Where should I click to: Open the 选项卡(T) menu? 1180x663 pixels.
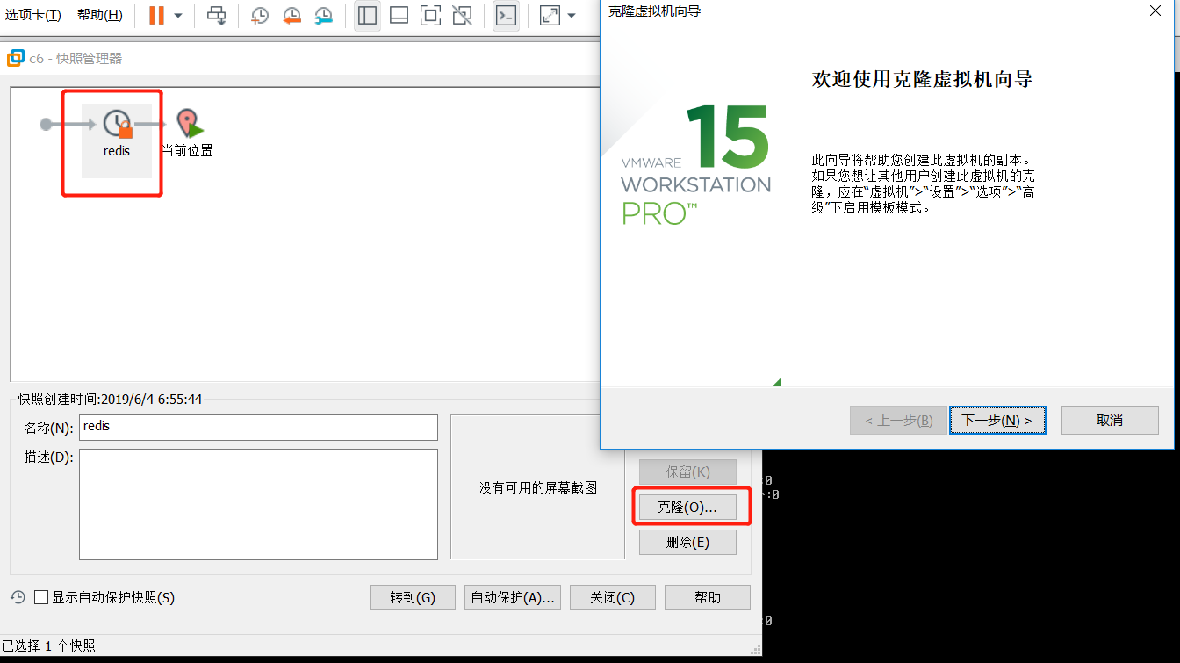[x=33, y=15]
